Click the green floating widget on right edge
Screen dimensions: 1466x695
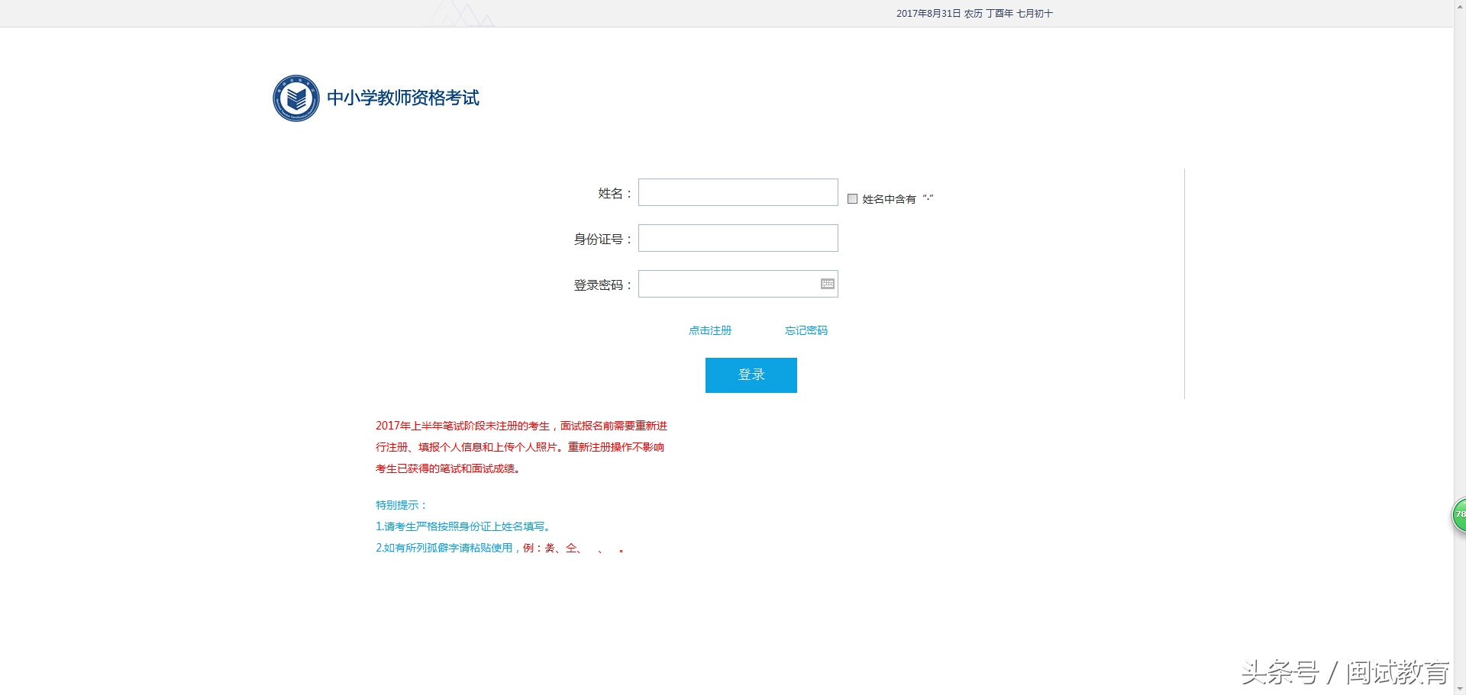pos(1459,516)
